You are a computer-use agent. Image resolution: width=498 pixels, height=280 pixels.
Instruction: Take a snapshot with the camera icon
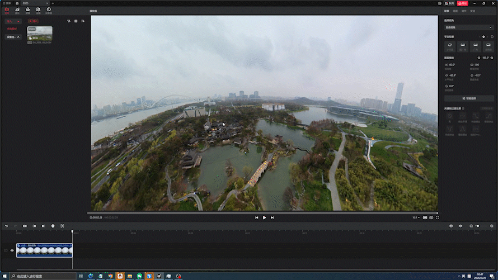[431, 217]
